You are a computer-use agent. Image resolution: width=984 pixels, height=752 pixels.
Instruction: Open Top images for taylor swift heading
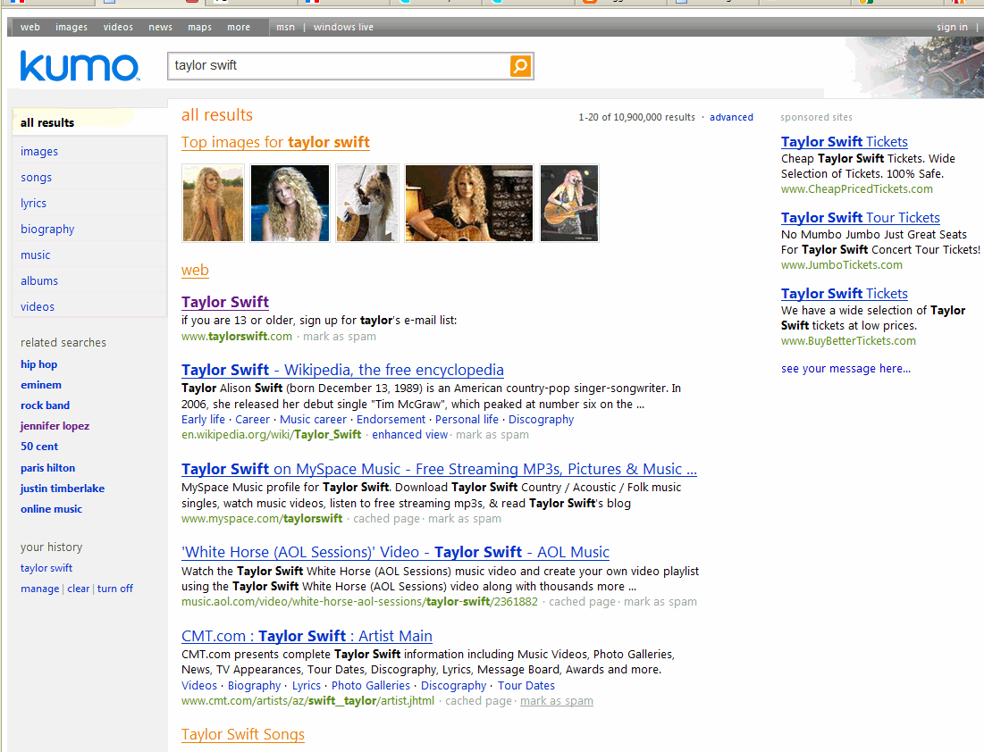click(275, 142)
